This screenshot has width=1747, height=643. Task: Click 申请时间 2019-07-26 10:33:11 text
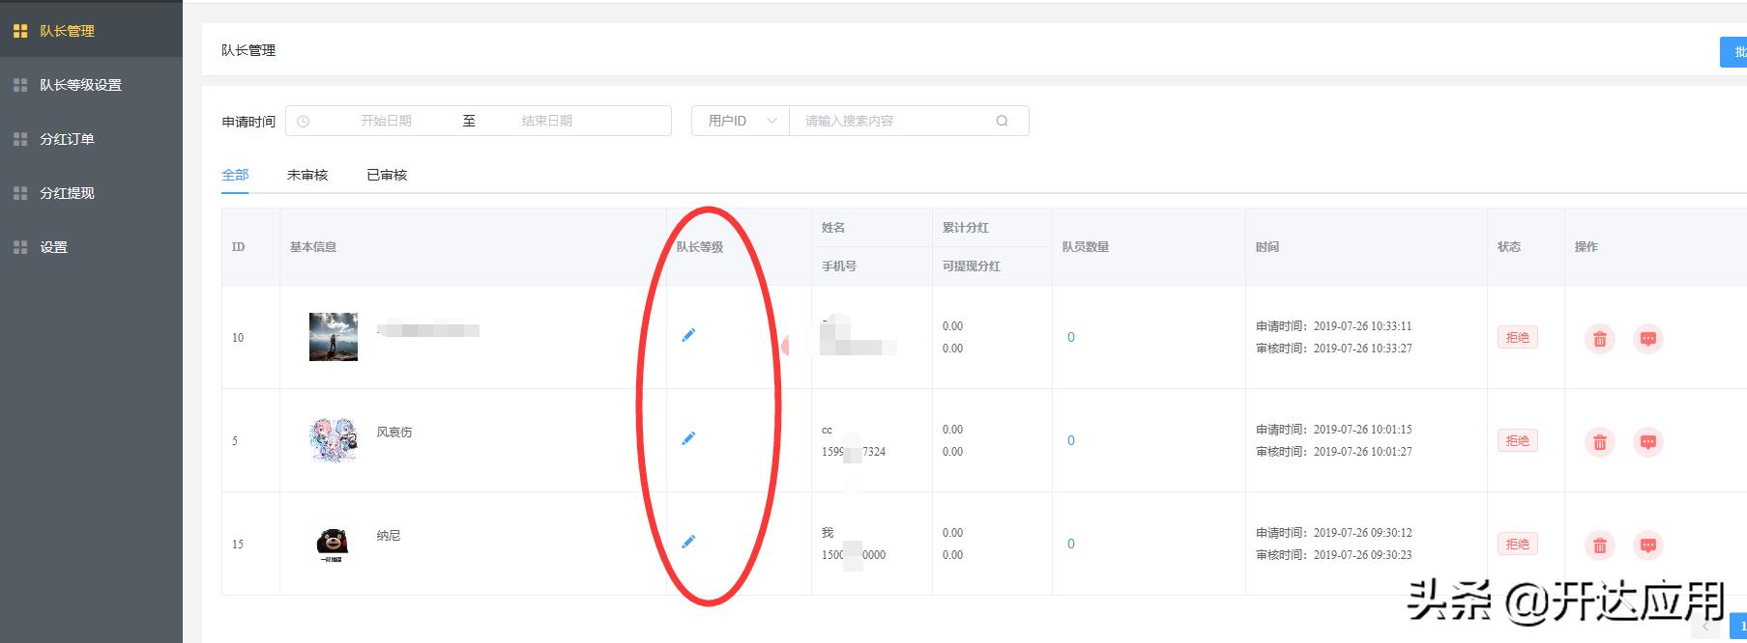tap(1334, 326)
